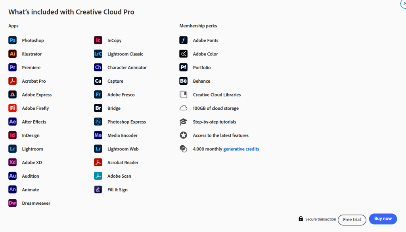406x232 pixels.
Task: Select the Illustrator icon
Action: [12, 54]
